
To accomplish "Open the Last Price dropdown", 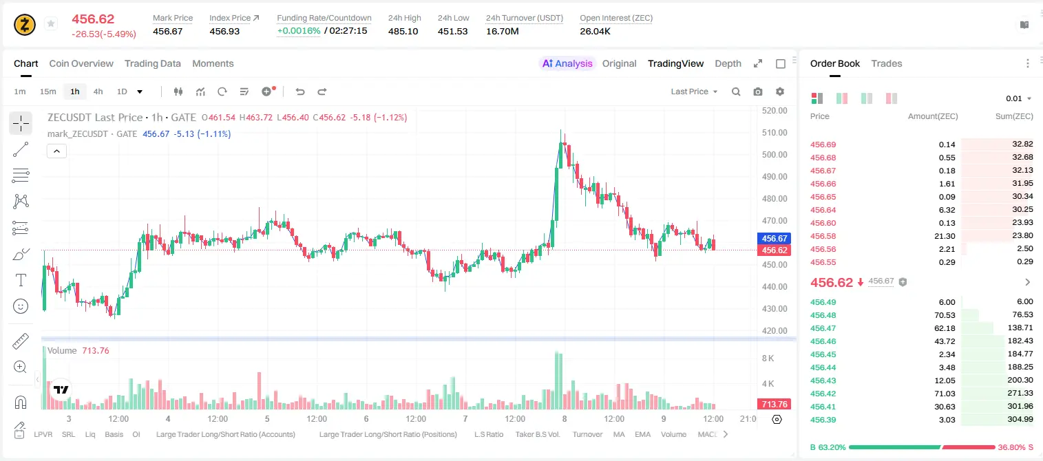I will (694, 92).
